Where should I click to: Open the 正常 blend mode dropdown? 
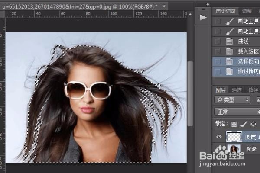pos(237,112)
